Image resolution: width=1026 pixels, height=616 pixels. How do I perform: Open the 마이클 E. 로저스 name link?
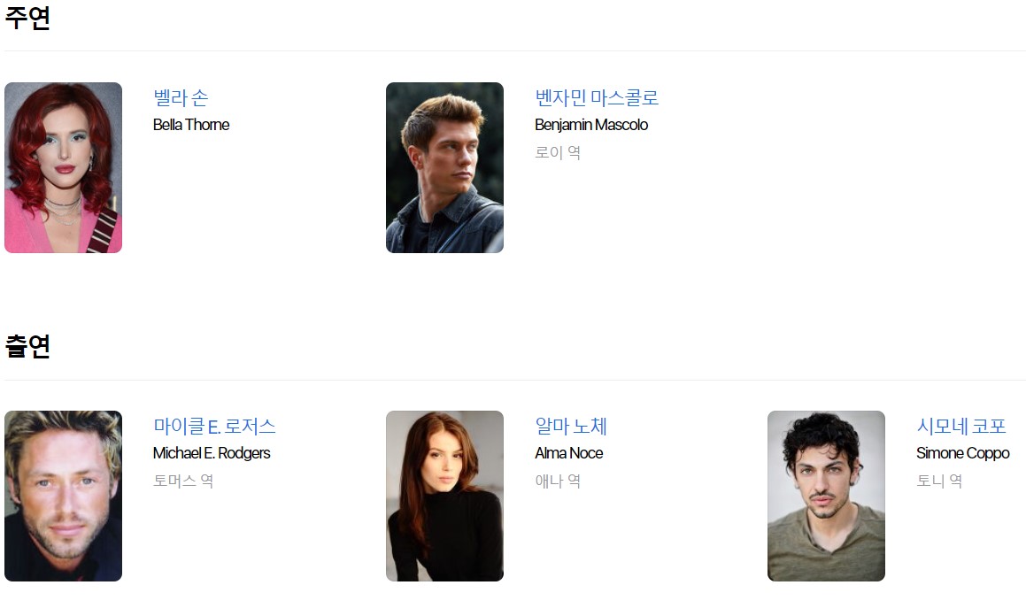[214, 427]
